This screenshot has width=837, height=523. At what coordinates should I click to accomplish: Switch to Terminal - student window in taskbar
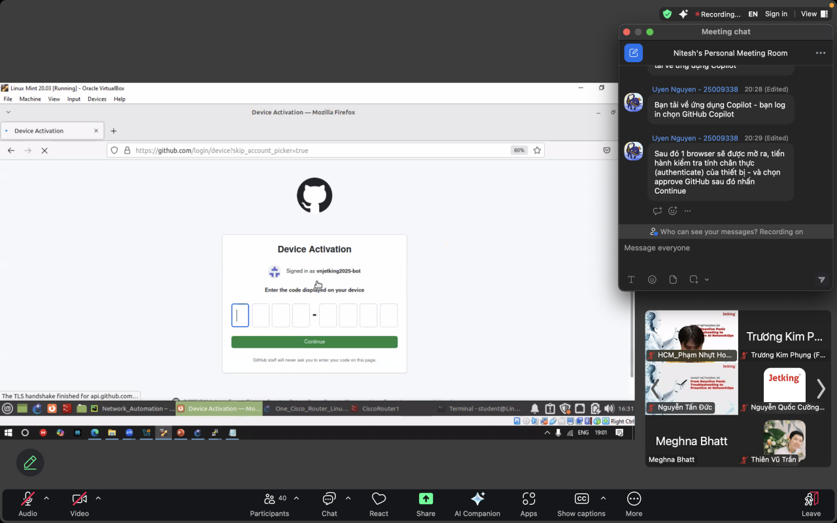pyautogui.click(x=479, y=409)
